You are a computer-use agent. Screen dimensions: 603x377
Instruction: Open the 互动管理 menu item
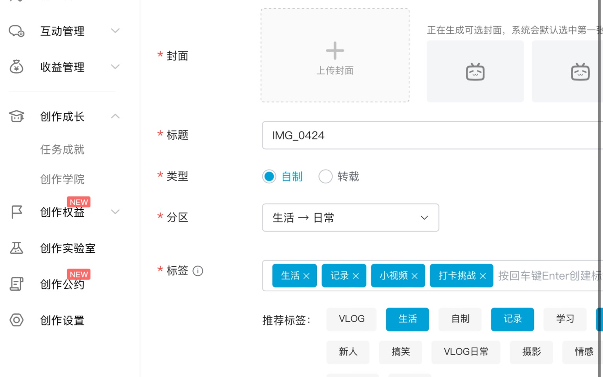click(x=62, y=31)
